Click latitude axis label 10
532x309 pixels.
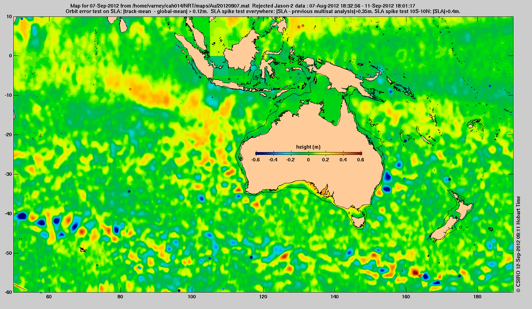[x=9, y=16]
